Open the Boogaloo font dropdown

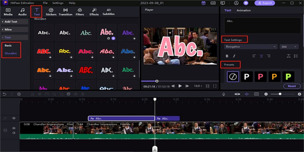[251, 47]
